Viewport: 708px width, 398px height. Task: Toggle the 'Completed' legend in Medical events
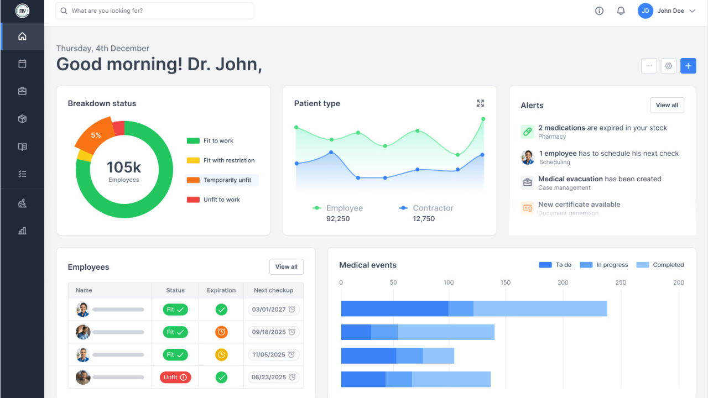tap(660, 265)
